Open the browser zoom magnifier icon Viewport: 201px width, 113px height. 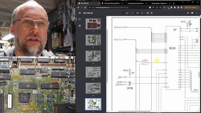153,8
